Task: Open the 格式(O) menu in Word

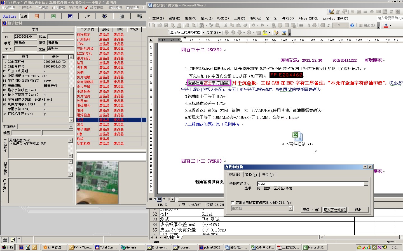Action: (223, 18)
